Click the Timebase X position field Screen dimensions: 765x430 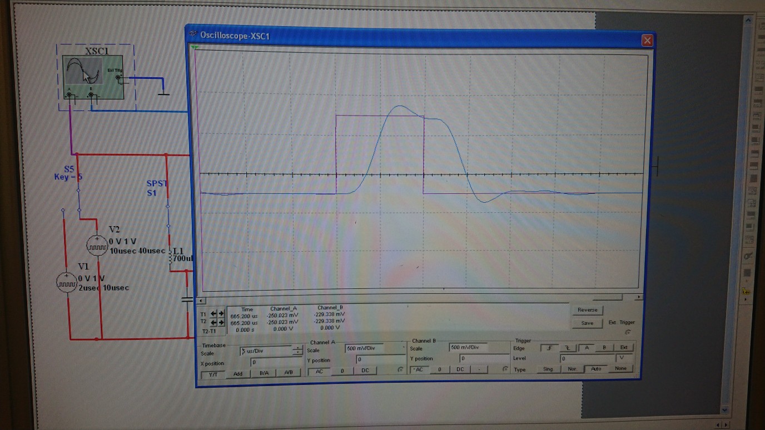click(x=276, y=362)
